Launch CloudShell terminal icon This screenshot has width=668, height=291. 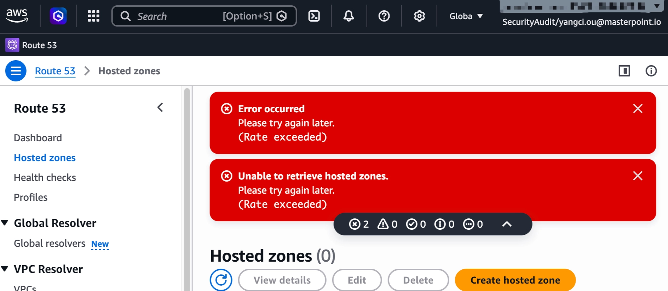point(314,16)
